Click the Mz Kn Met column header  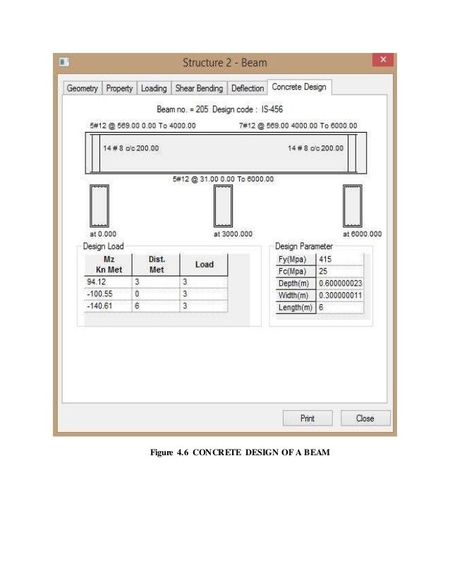[x=109, y=265]
